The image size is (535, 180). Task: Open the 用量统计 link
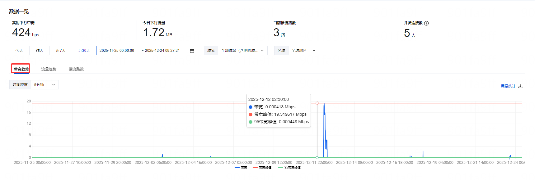tap(508, 86)
